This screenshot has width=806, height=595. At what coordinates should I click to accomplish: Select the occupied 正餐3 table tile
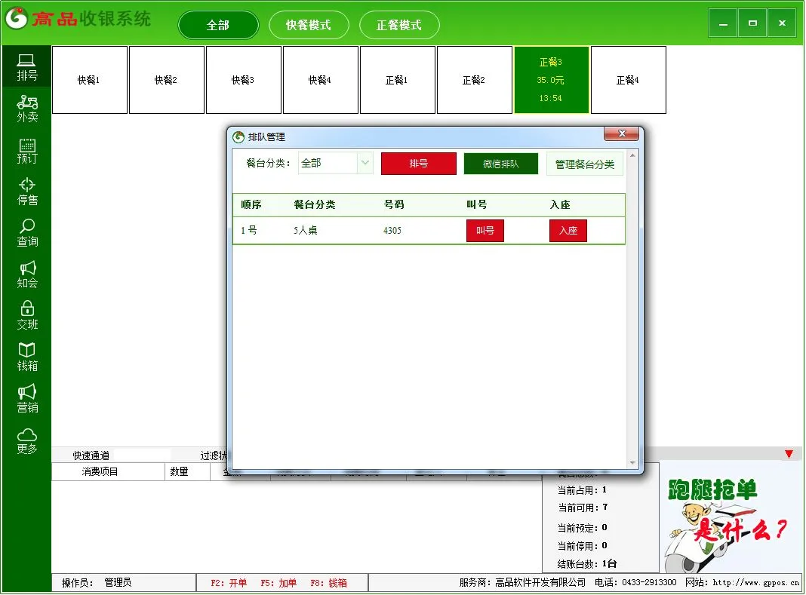pos(551,80)
